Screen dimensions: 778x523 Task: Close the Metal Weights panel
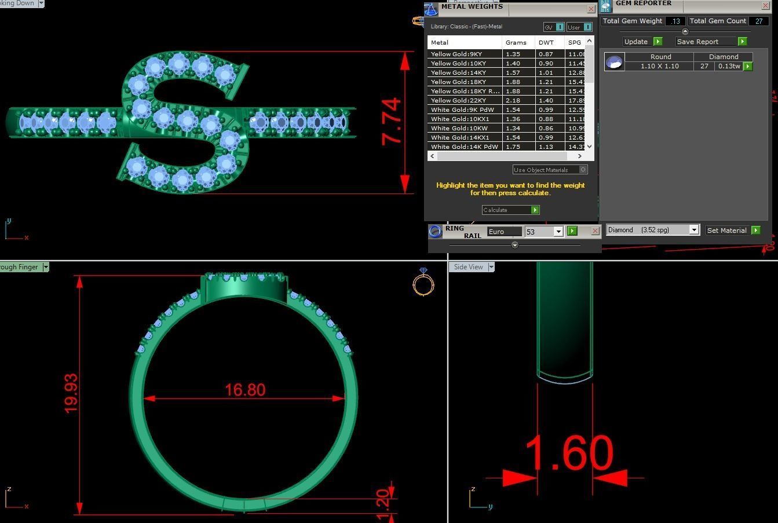[x=591, y=9]
